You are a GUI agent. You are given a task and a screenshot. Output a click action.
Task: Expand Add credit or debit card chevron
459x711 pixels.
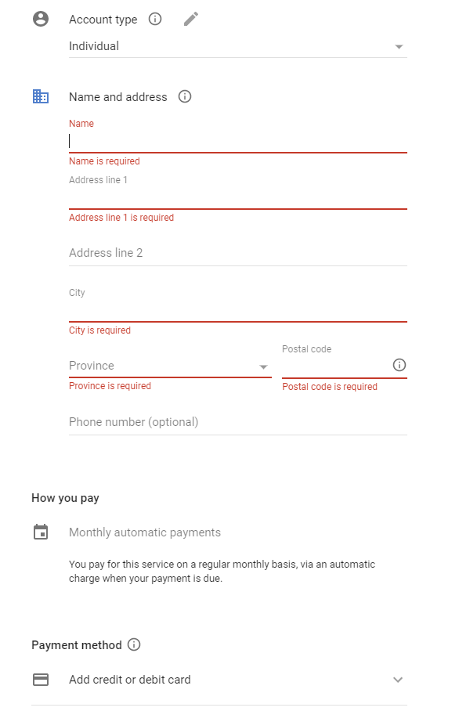[x=398, y=679]
